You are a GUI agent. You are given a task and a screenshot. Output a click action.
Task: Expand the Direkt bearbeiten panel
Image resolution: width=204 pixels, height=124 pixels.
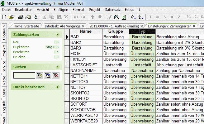57,87
